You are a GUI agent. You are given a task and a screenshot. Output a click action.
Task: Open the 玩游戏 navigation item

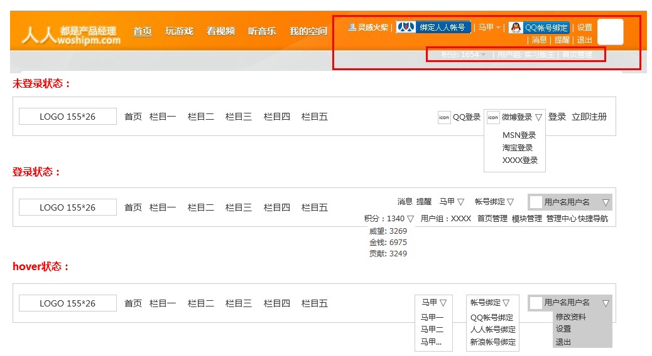pyautogui.click(x=179, y=31)
